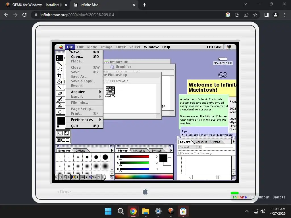Choose standard window screen mode
This screenshot has height=218, width=291.
(59, 140)
